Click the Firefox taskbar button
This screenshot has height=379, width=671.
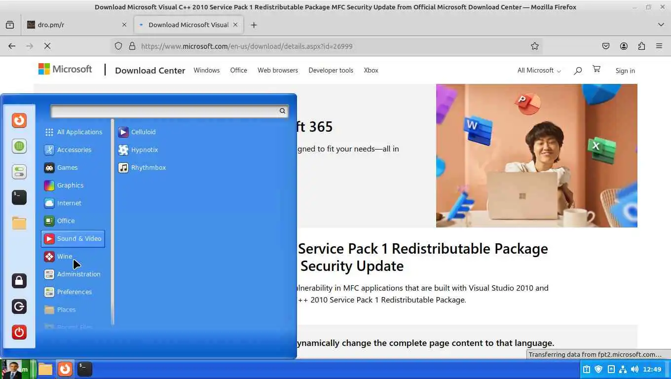[65, 369]
